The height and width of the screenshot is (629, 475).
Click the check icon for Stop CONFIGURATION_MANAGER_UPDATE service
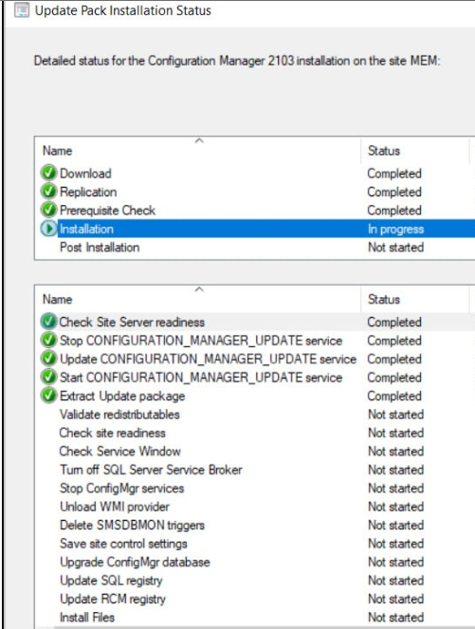(x=48, y=341)
